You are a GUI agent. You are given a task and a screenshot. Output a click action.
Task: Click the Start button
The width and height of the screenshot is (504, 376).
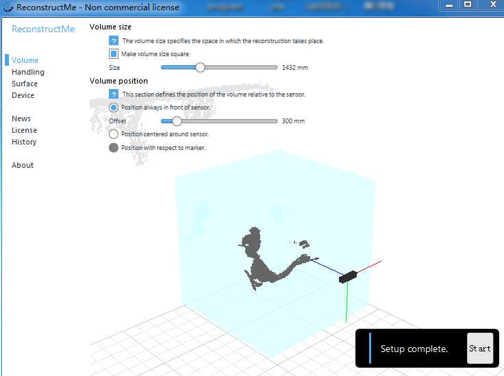pos(480,349)
